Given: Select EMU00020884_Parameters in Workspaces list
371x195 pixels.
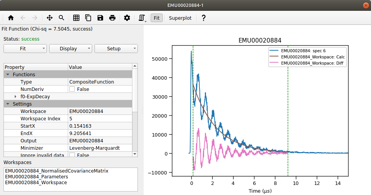Looking at the screenshot, I should [32, 176].
